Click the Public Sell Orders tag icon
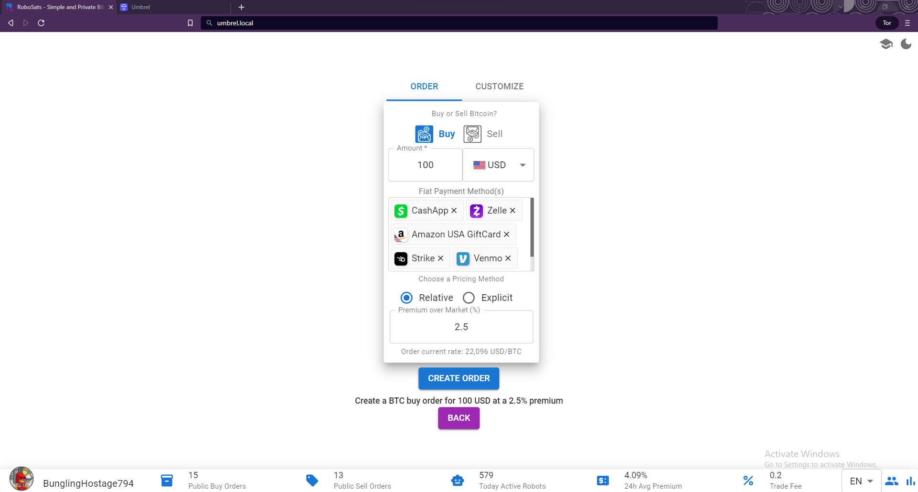 (x=312, y=481)
